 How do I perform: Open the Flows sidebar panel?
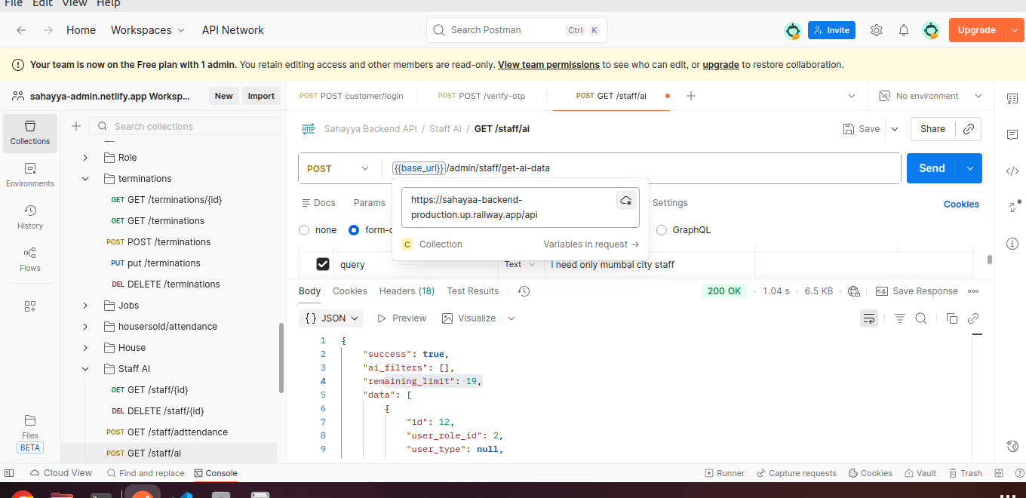click(30, 259)
